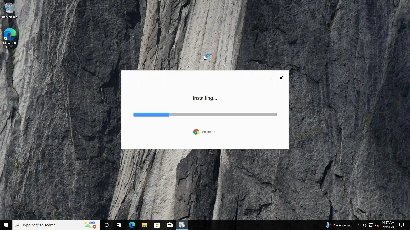Open the Mail app from the taskbar
This screenshot has width=410, height=230.
coord(169,225)
